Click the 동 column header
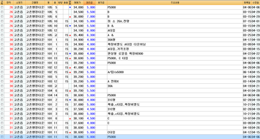The image size is (260, 139). click(x=49, y=3)
